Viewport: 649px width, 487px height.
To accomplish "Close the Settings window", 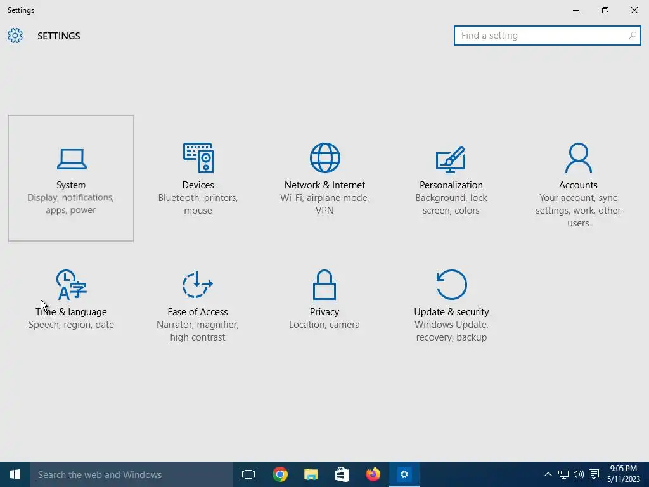I will pyautogui.click(x=634, y=10).
